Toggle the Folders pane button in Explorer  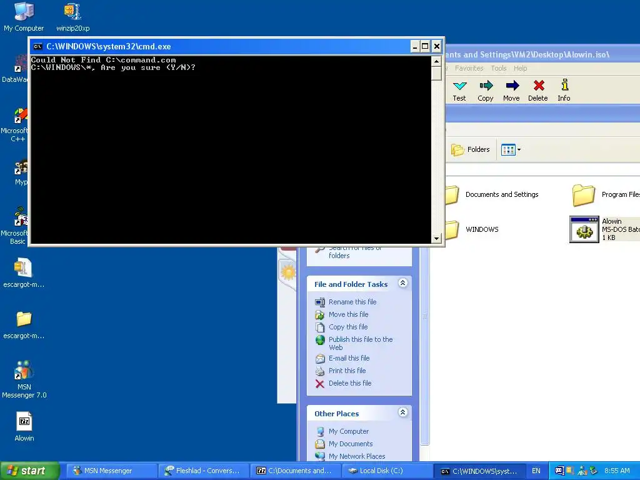[470, 149]
